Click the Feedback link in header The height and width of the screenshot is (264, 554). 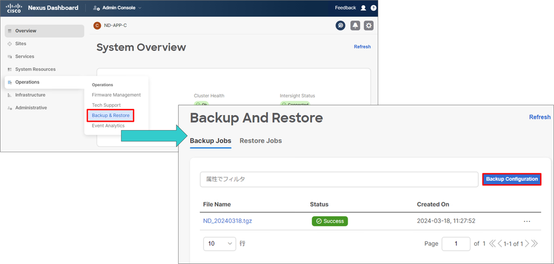tap(345, 8)
